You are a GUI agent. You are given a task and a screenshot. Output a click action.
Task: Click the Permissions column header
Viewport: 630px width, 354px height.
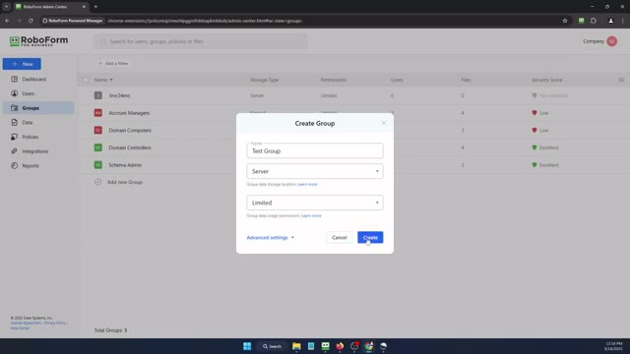pyautogui.click(x=333, y=80)
